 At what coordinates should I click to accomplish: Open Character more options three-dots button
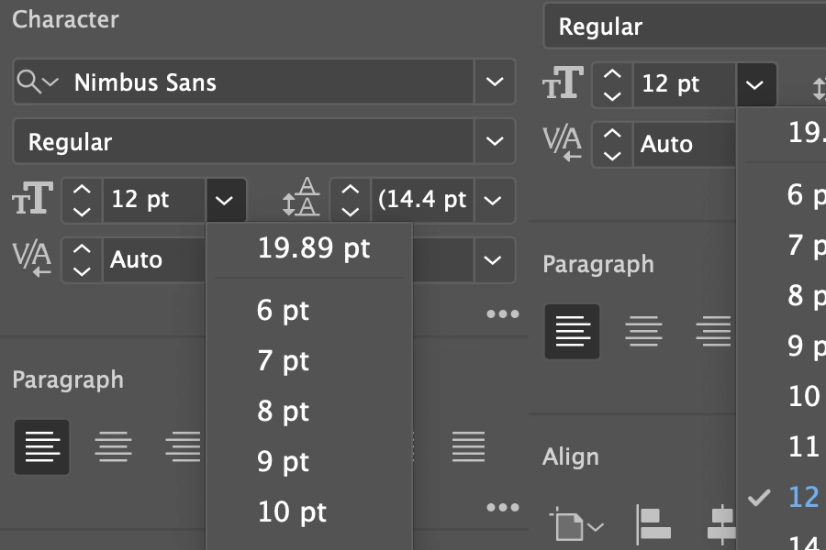tap(503, 314)
